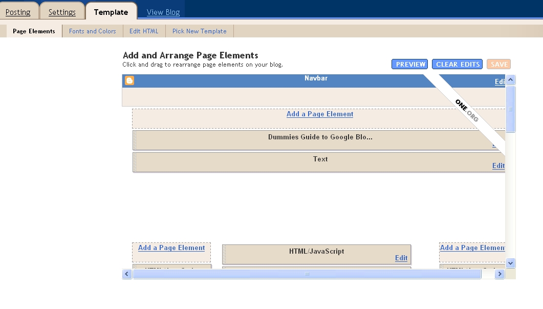Edit the Navbar element
The image size is (543, 309).
tap(499, 81)
